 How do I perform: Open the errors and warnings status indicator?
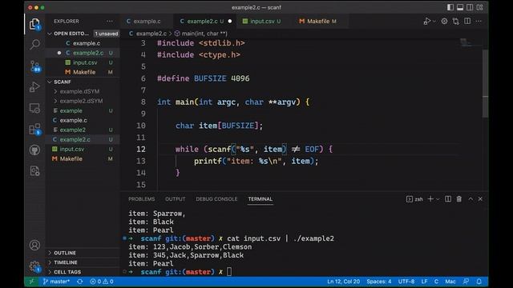[102, 281]
